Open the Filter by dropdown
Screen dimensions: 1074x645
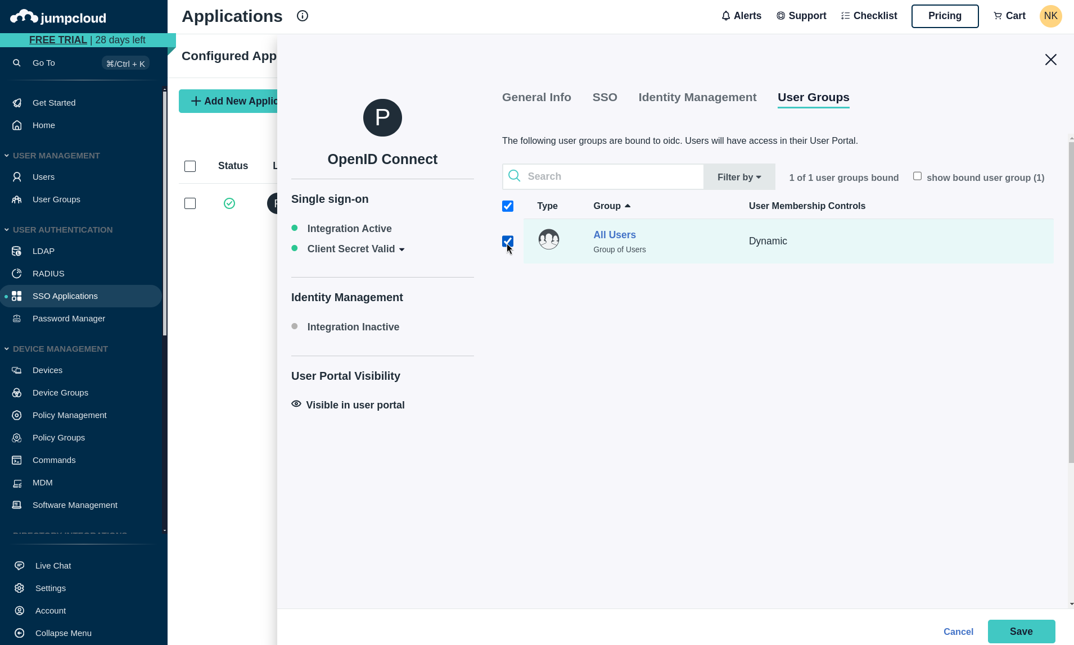[739, 176]
